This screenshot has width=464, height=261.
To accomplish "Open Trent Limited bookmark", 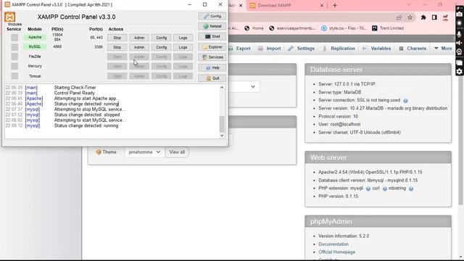I will click(388, 28).
